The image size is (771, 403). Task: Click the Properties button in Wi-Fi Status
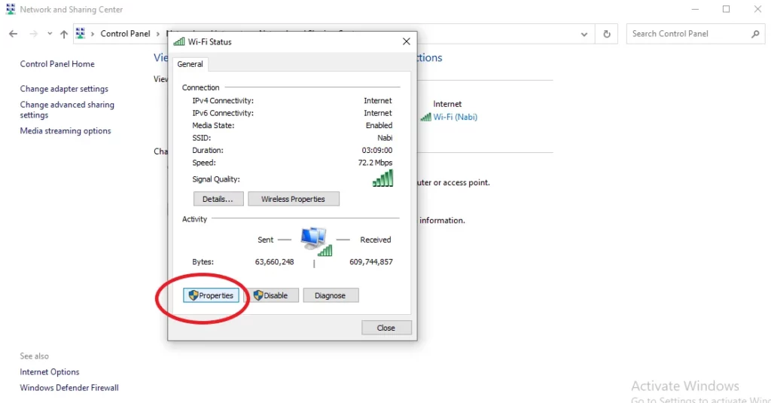[212, 295]
